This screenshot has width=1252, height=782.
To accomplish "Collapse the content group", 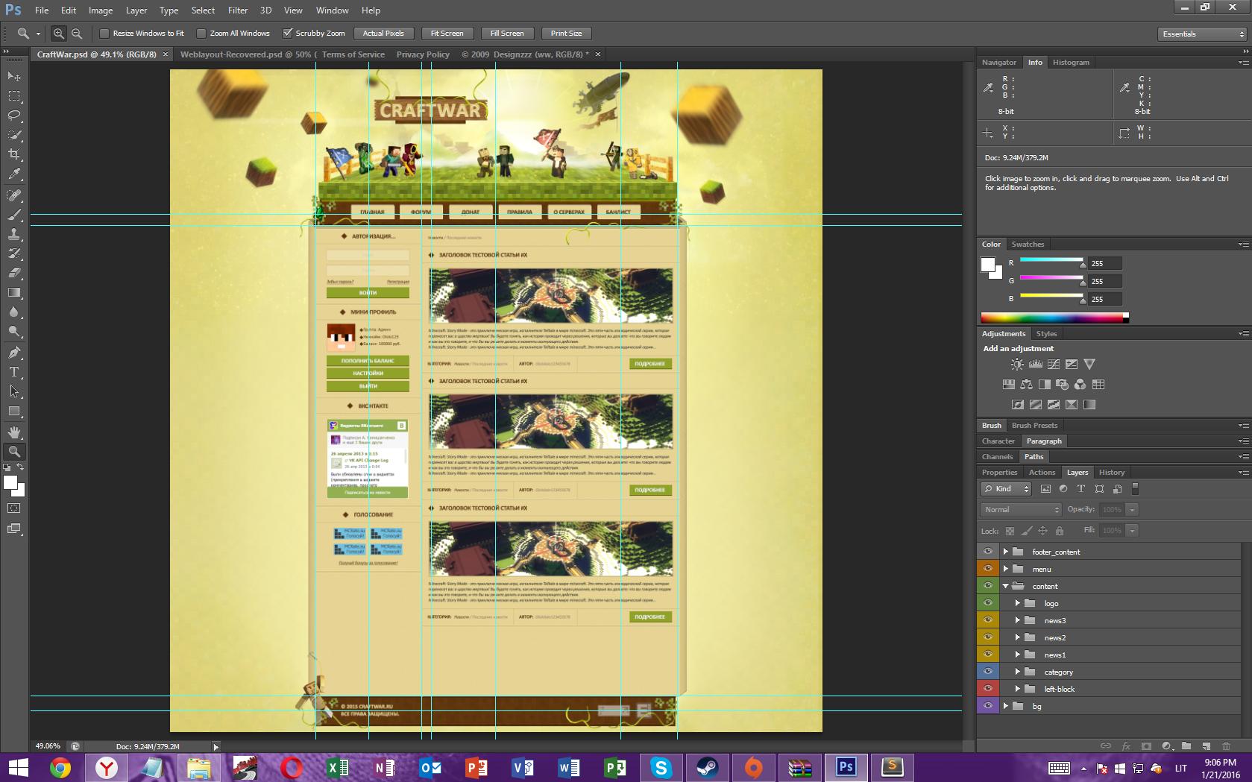I will [x=1005, y=586].
